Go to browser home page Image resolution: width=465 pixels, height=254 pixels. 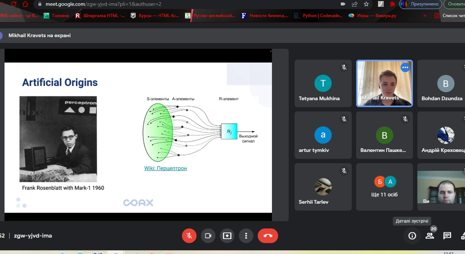pyautogui.click(x=25, y=4)
